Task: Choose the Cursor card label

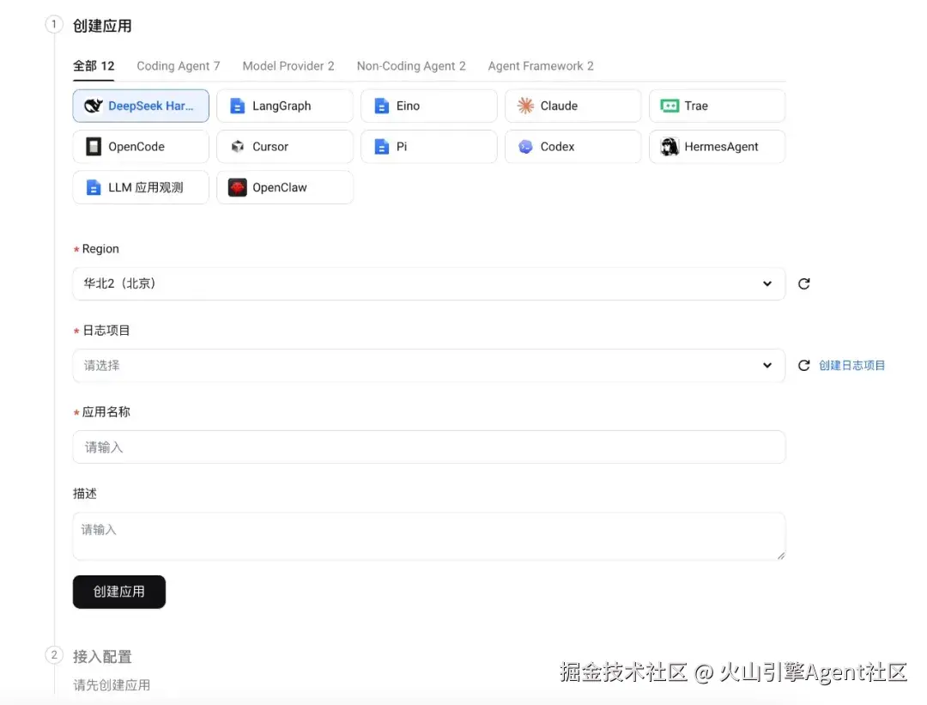Action: 270,147
